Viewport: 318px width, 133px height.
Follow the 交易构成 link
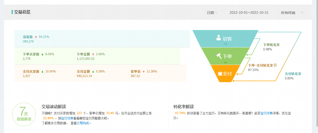point(83,123)
